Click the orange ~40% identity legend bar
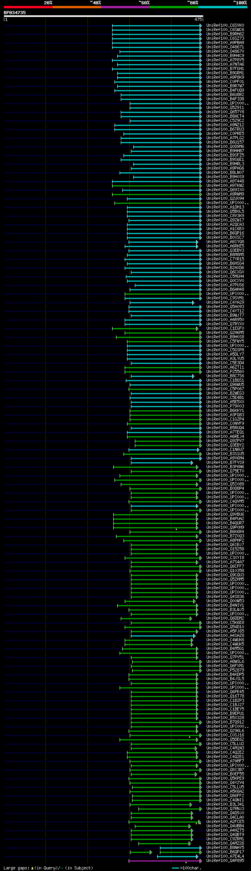The image size is (251, 871). [x=76, y=7]
